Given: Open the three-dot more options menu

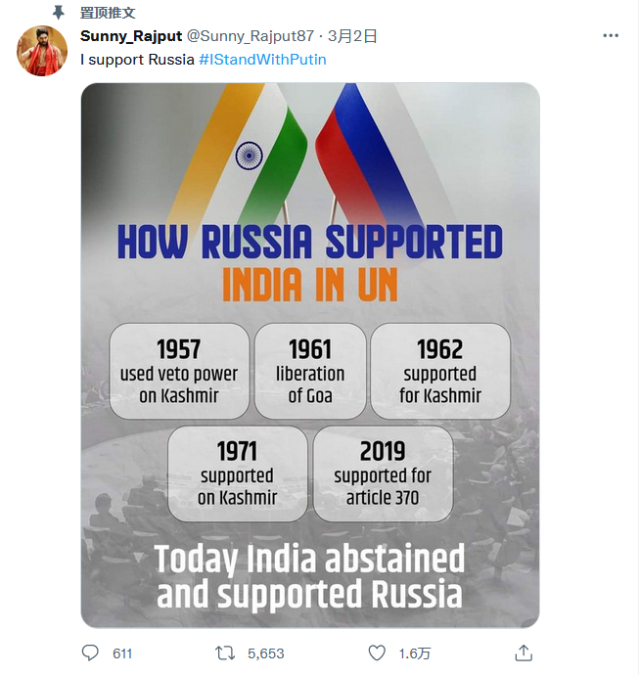Looking at the screenshot, I should click(x=611, y=36).
